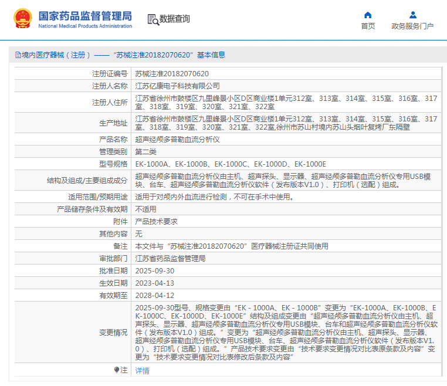
Task: Click the bulb icon beside 注
Action: coord(117,370)
